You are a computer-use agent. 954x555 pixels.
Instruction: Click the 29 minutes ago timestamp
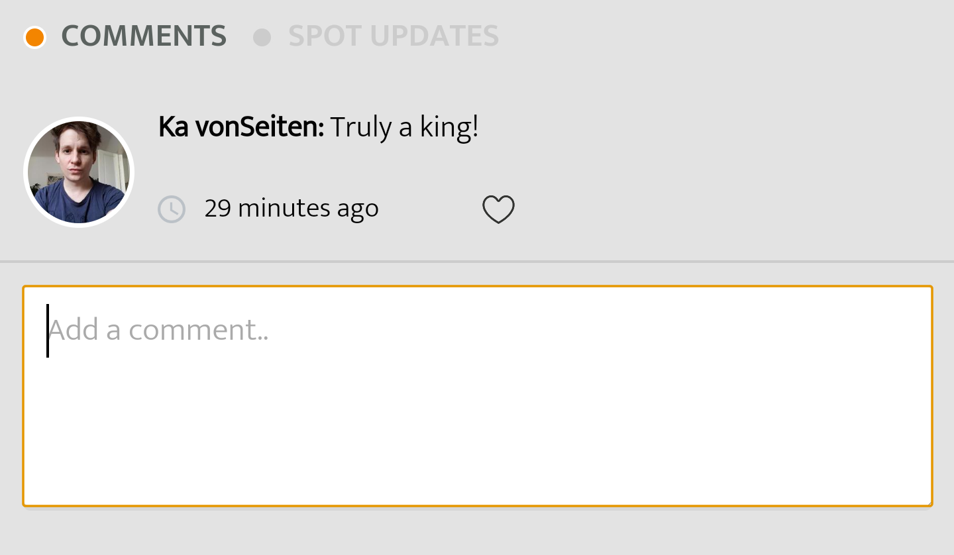pos(291,209)
